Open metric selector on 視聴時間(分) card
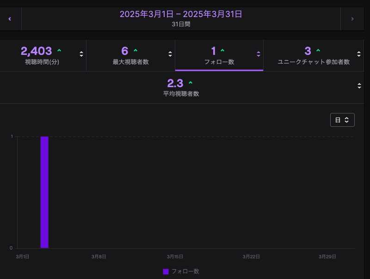The width and height of the screenshot is (370, 279). [81, 54]
